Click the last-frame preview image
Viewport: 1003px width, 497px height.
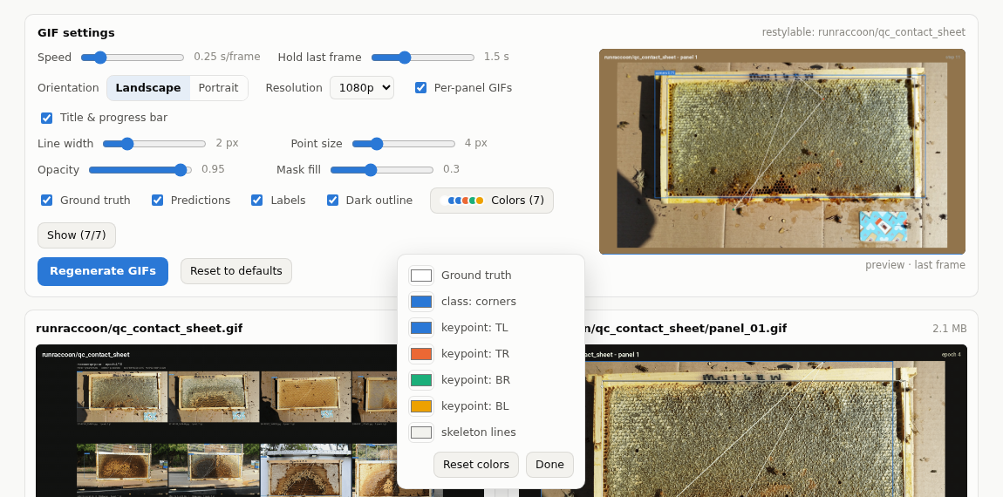pyautogui.click(x=781, y=152)
